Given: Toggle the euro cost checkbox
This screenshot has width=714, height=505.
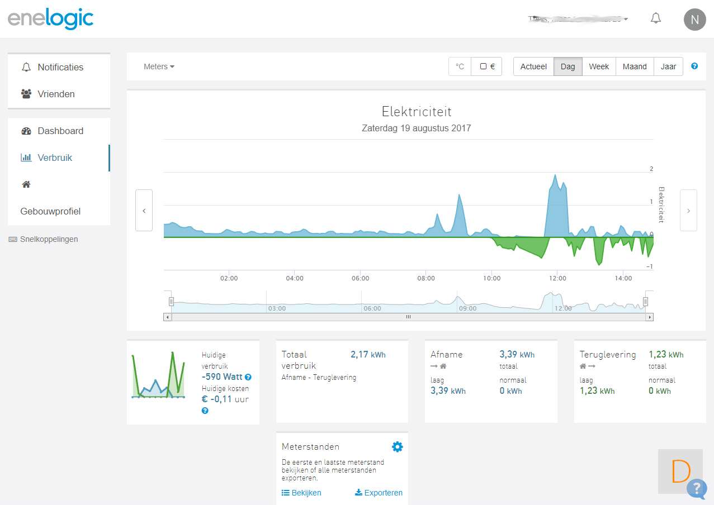Looking at the screenshot, I should coord(486,66).
